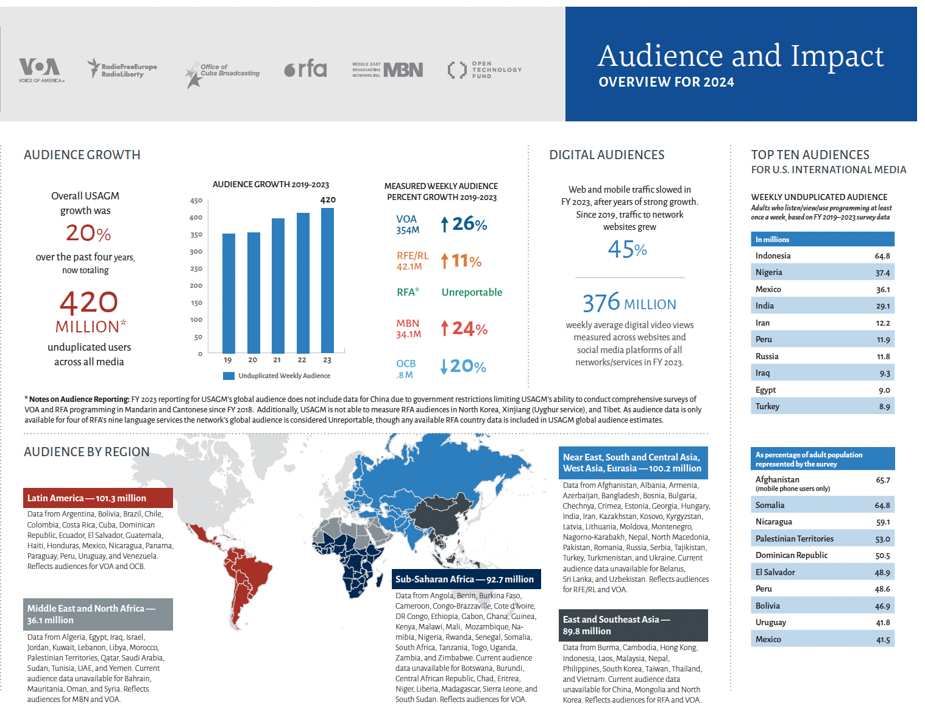Click 'Middle East and North Africa' region label

pos(98,614)
